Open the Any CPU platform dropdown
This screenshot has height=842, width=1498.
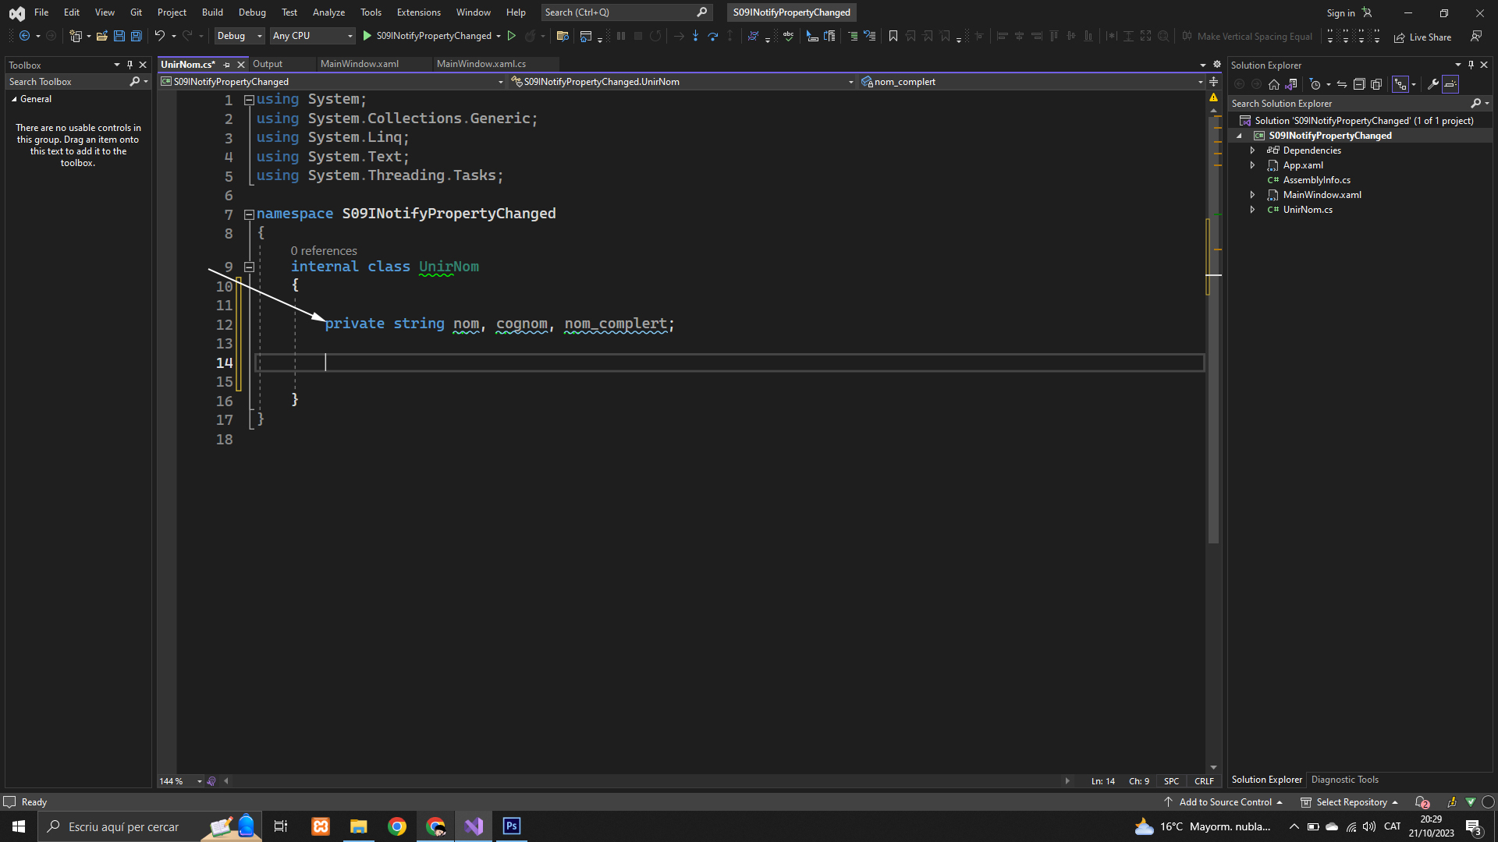click(x=312, y=36)
